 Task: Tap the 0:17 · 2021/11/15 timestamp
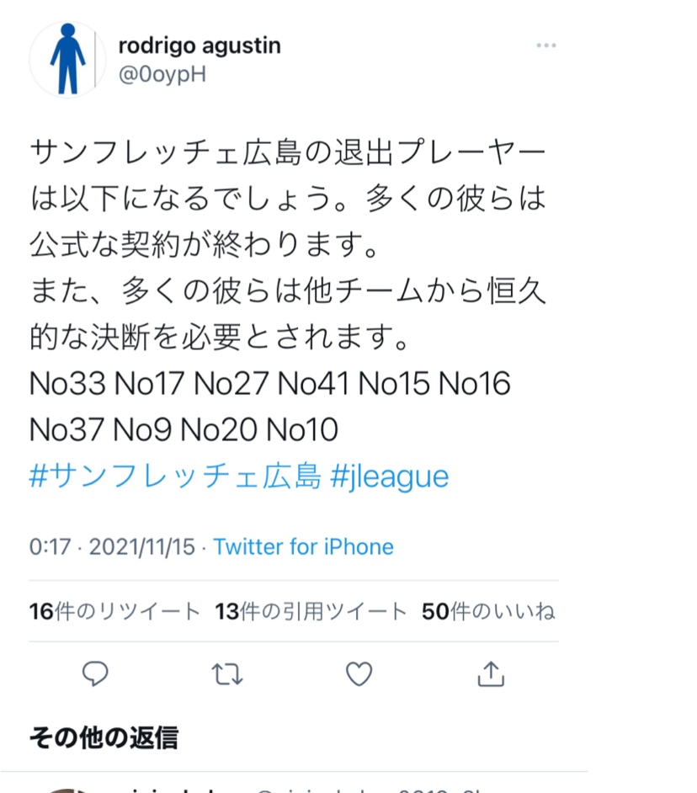click(x=112, y=546)
